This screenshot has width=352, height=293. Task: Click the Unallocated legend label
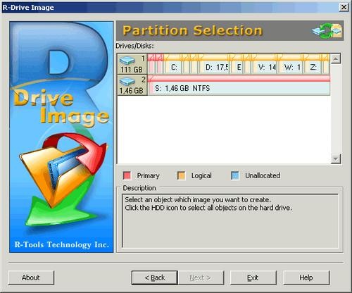(263, 175)
